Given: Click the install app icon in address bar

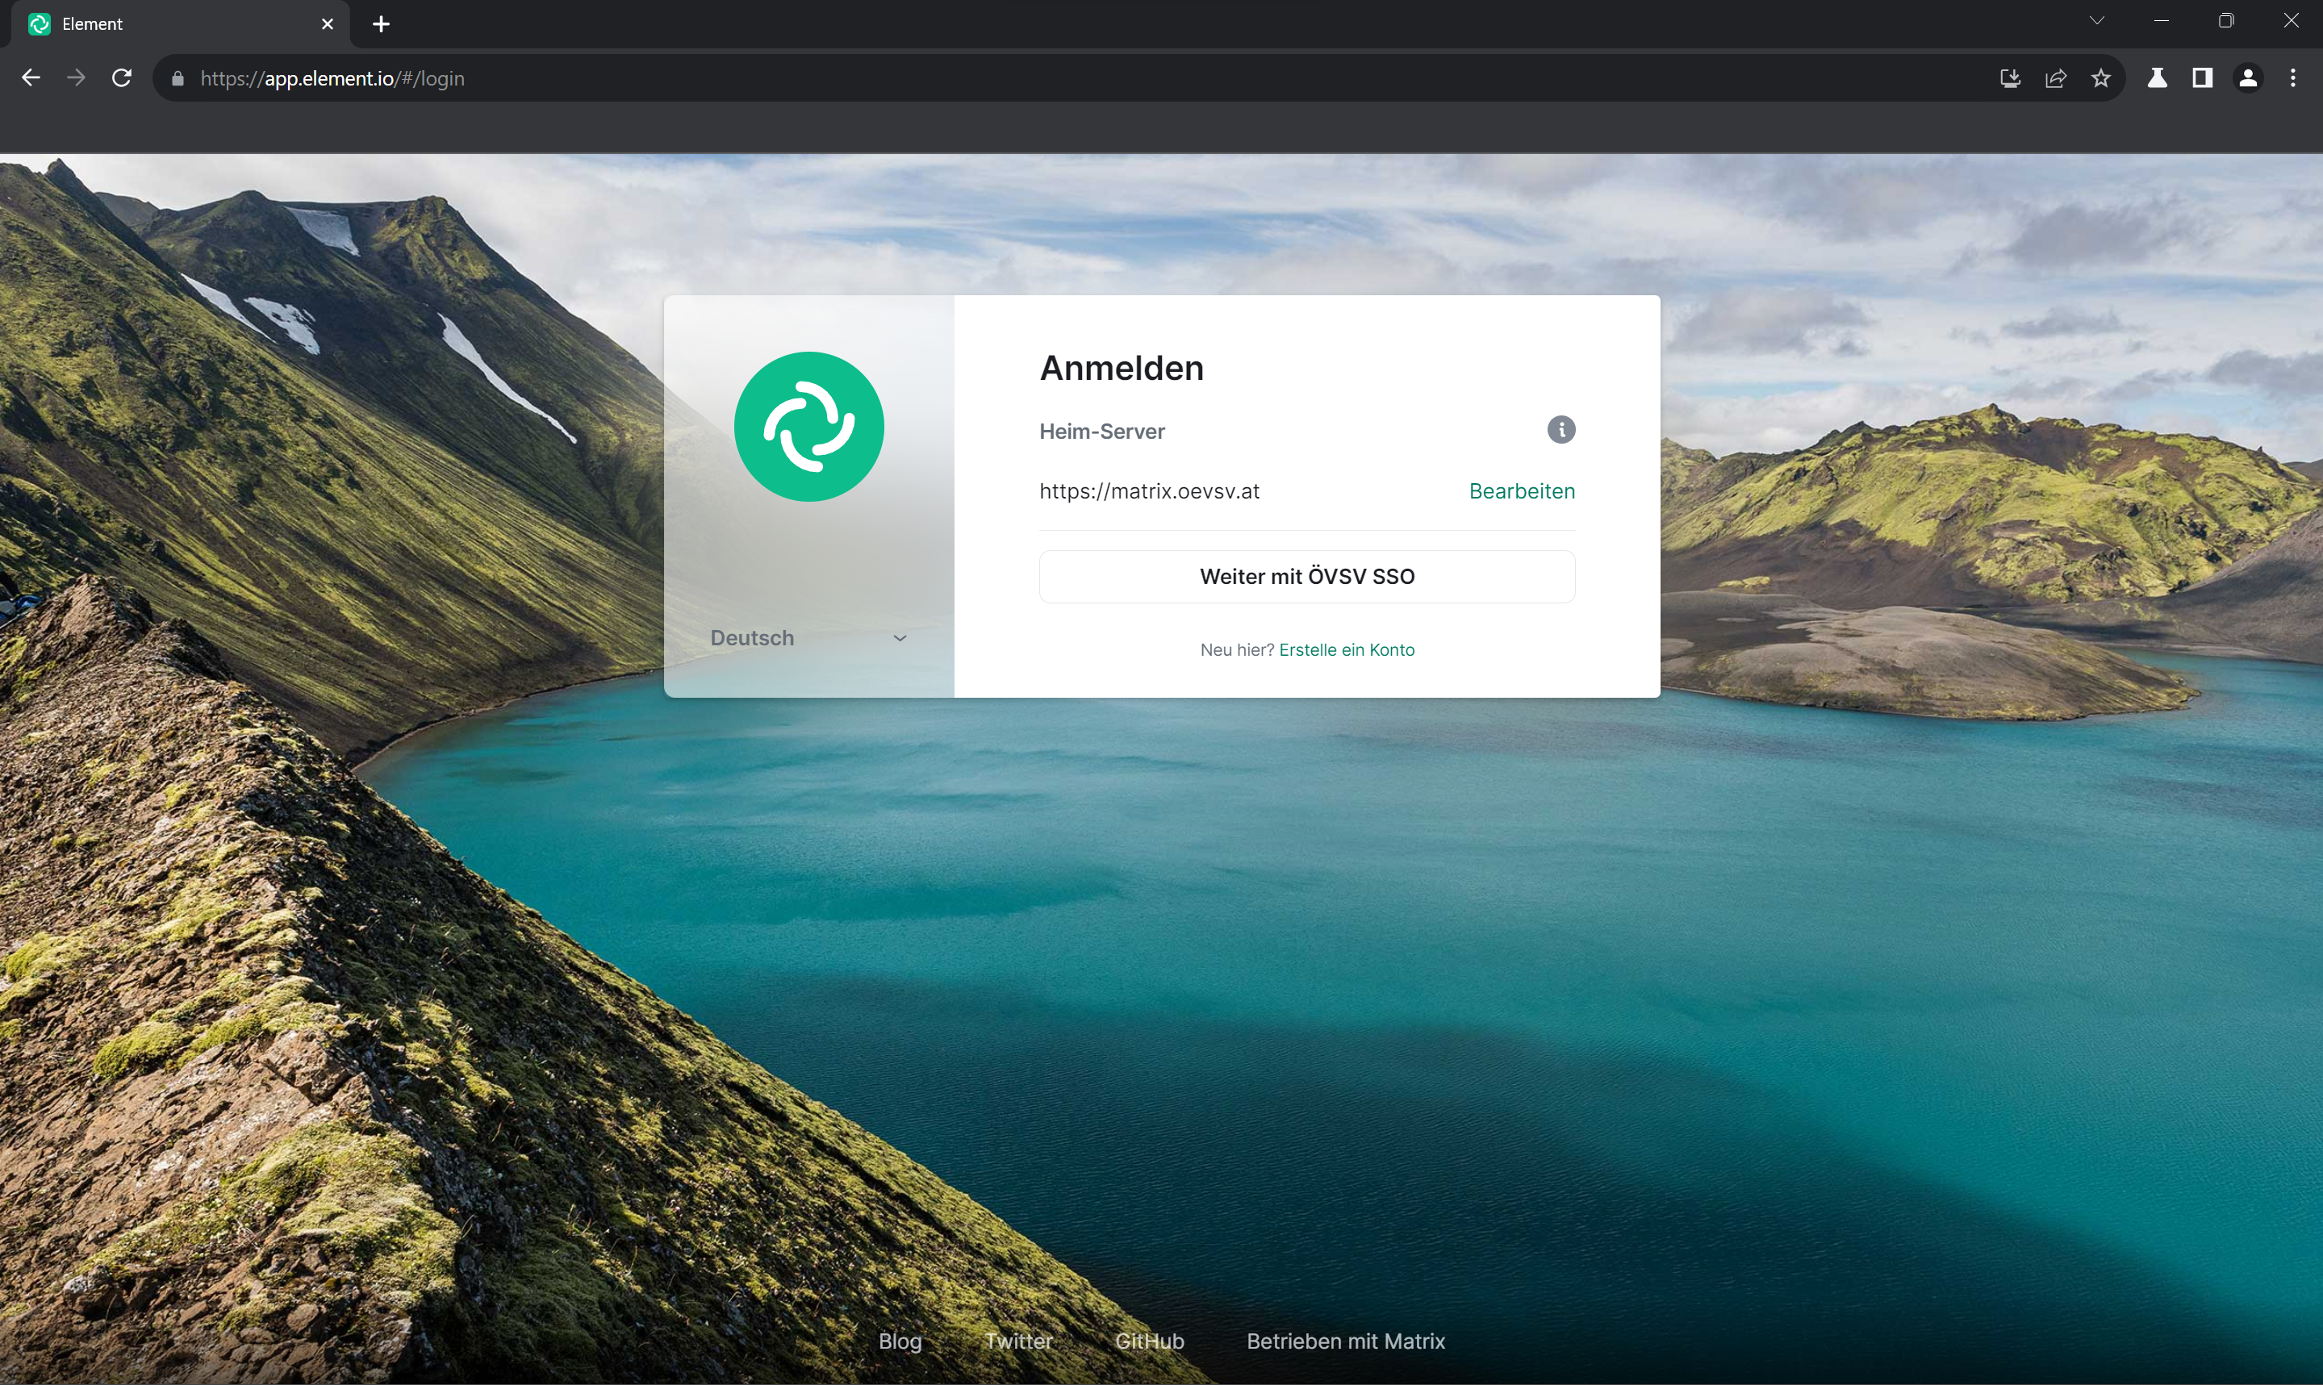Looking at the screenshot, I should click(x=2011, y=78).
